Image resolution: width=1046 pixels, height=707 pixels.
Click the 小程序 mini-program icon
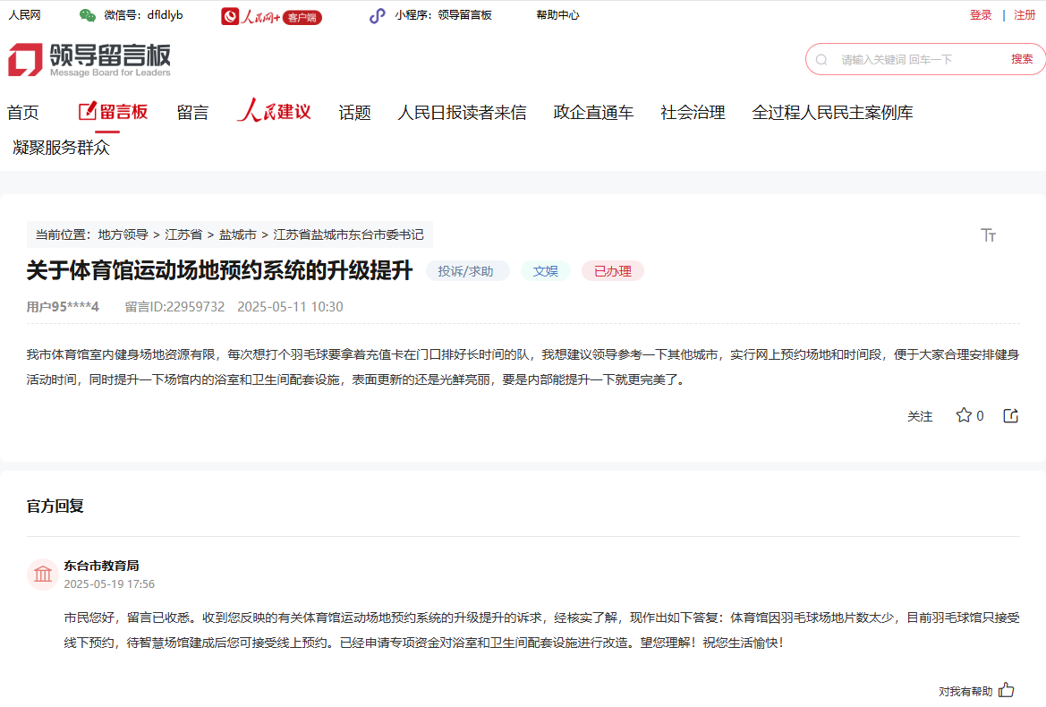click(x=375, y=15)
